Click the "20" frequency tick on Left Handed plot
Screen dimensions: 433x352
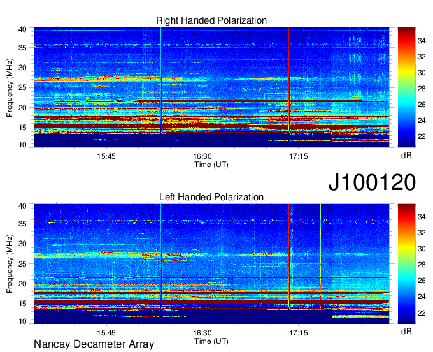(x=22, y=284)
